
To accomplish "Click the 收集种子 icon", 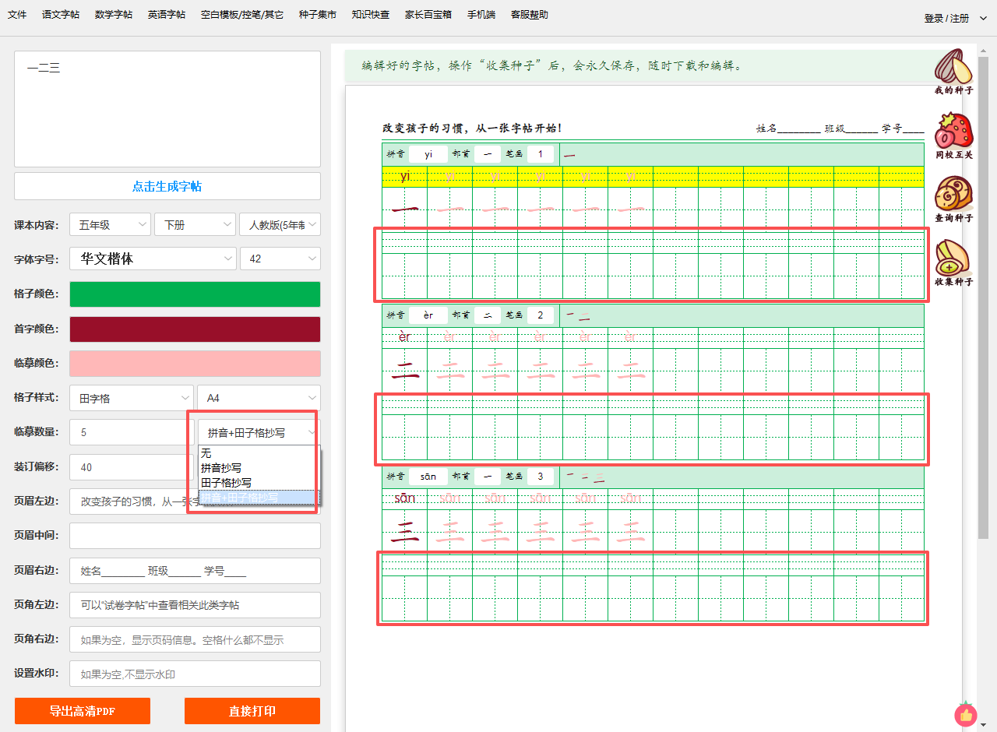I will (x=953, y=259).
